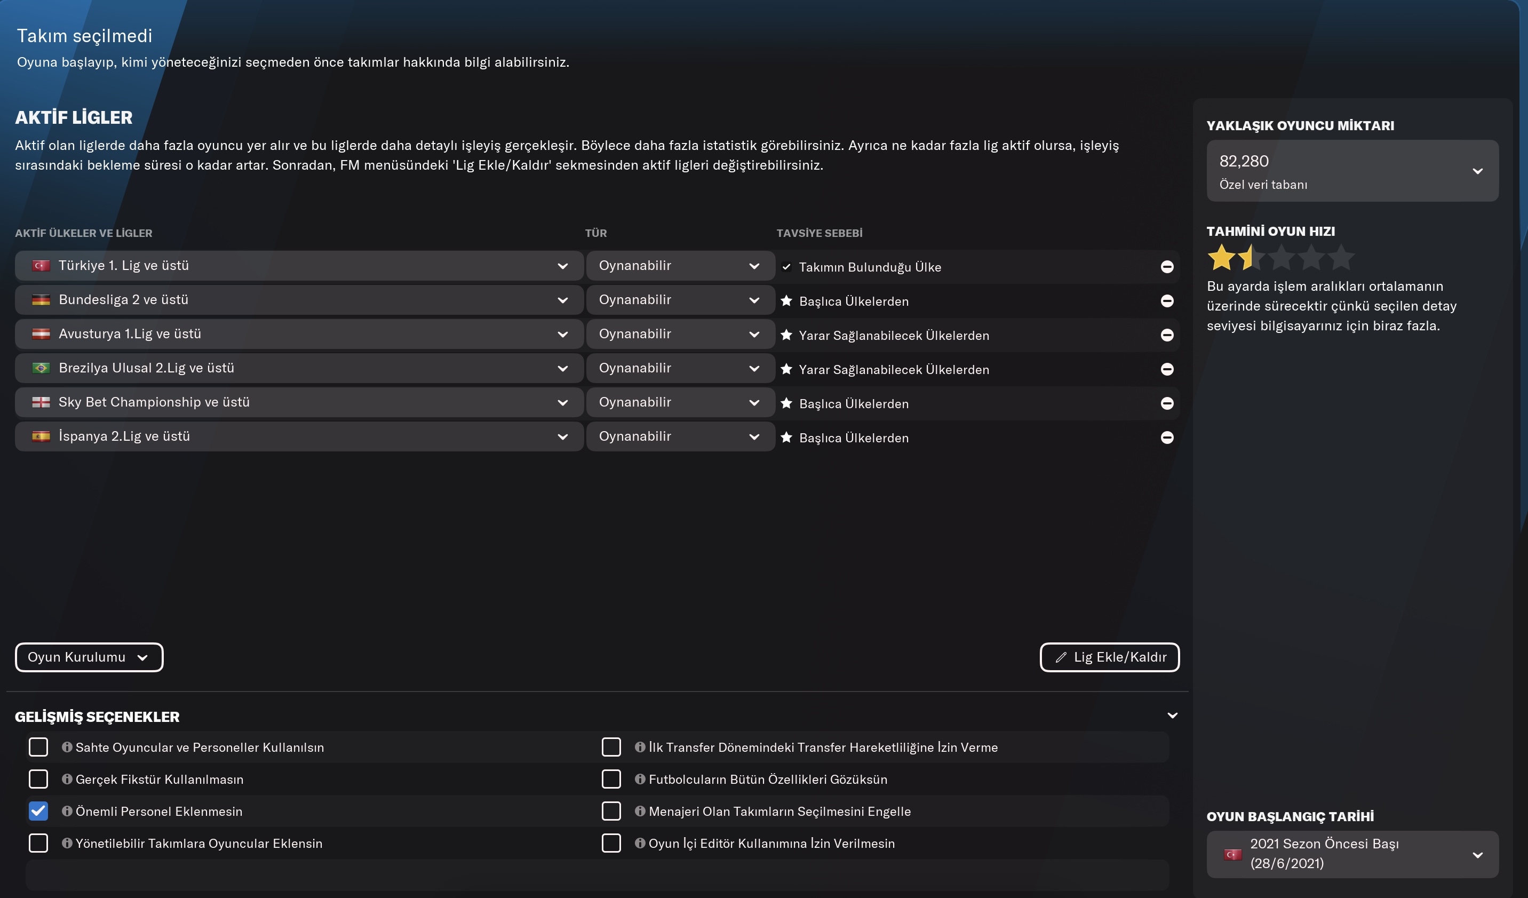Open the 82,280 Özel veri tabanı dropdown
Image resolution: width=1528 pixels, height=898 pixels.
click(x=1352, y=171)
